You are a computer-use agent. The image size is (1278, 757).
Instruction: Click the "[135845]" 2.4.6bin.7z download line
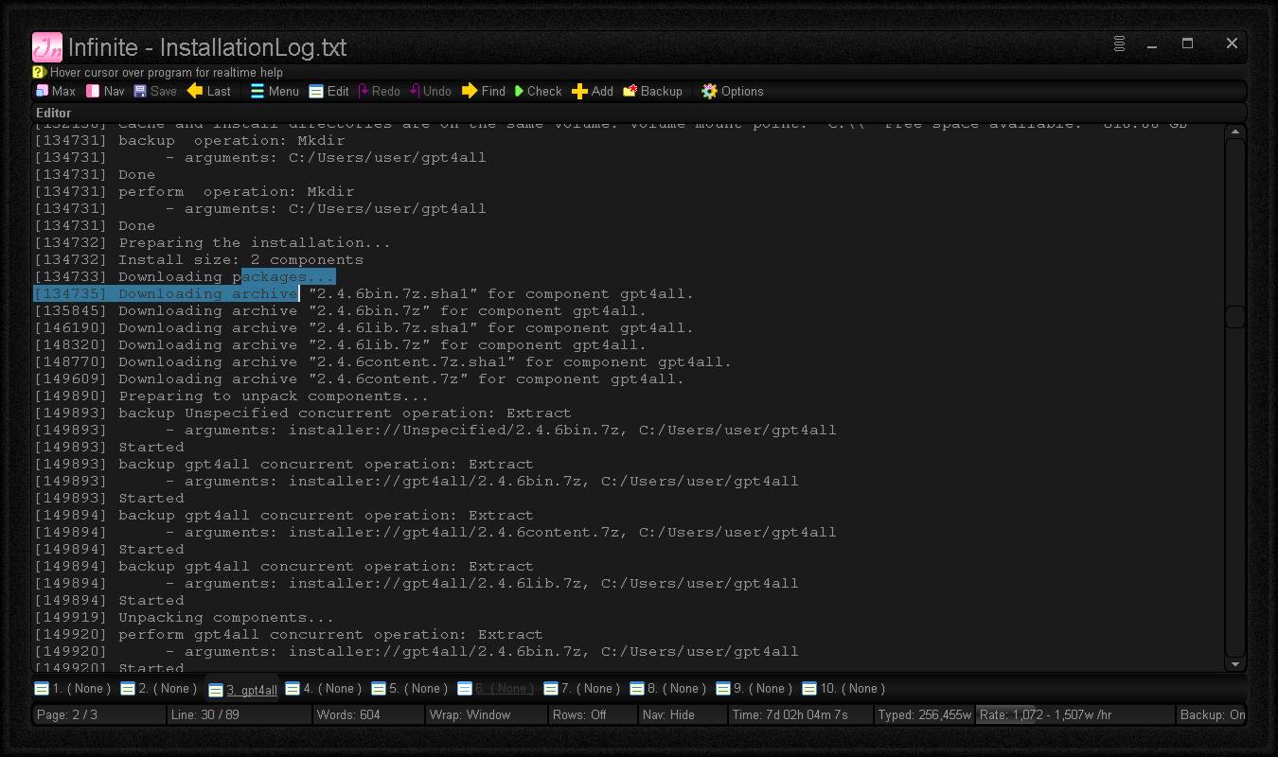coord(341,310)
